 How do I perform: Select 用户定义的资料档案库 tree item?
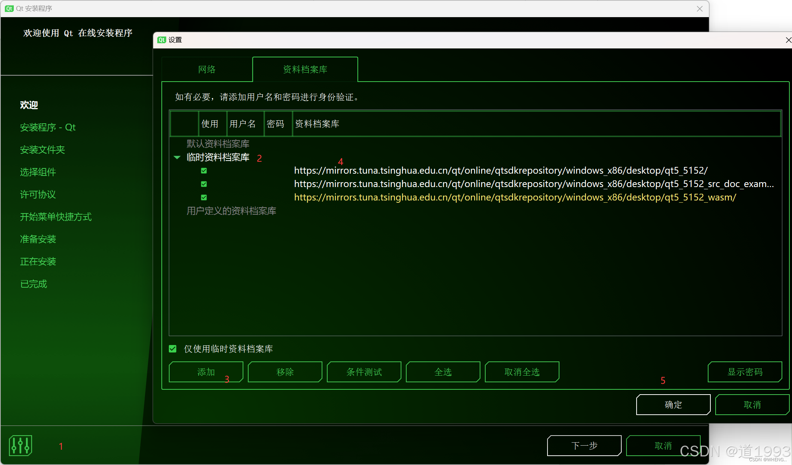(x=231, y=211)
